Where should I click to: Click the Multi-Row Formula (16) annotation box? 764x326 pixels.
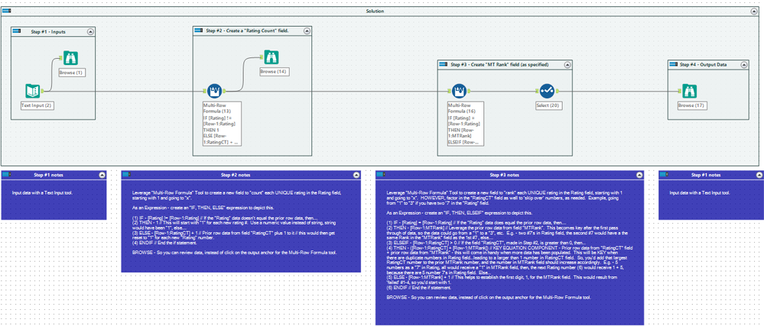click(465, 123)
